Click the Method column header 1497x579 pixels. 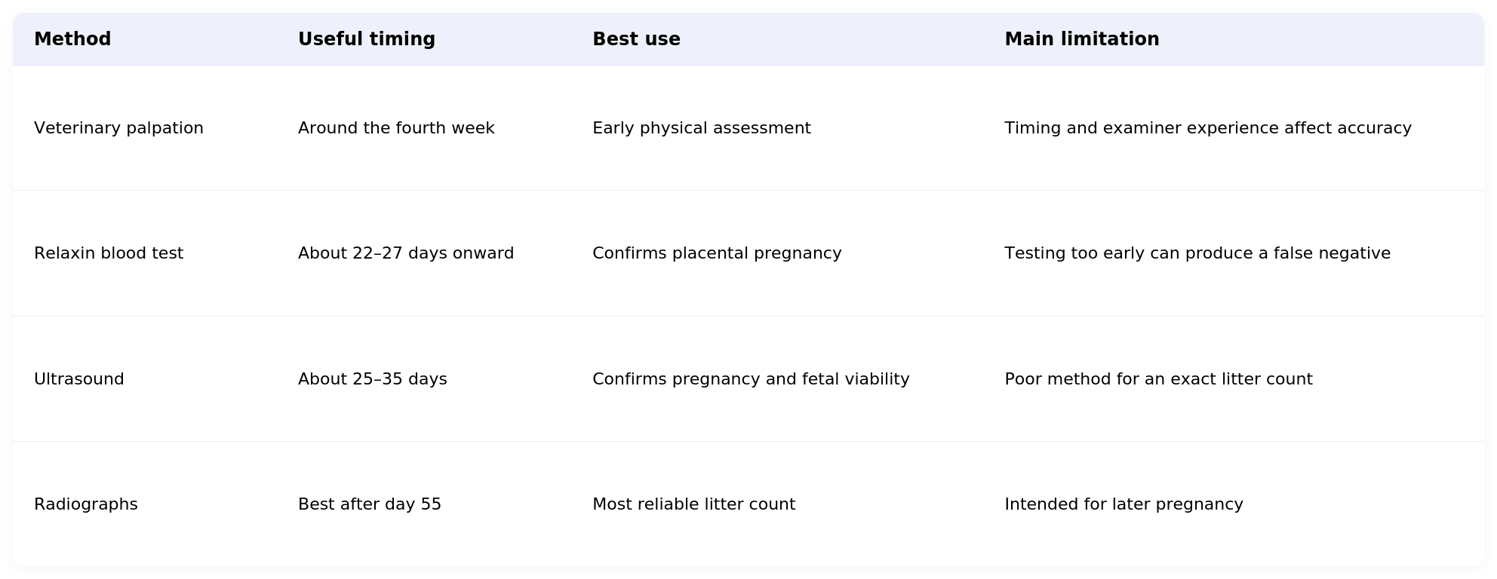pyautogui.click(x=72, y=39)
